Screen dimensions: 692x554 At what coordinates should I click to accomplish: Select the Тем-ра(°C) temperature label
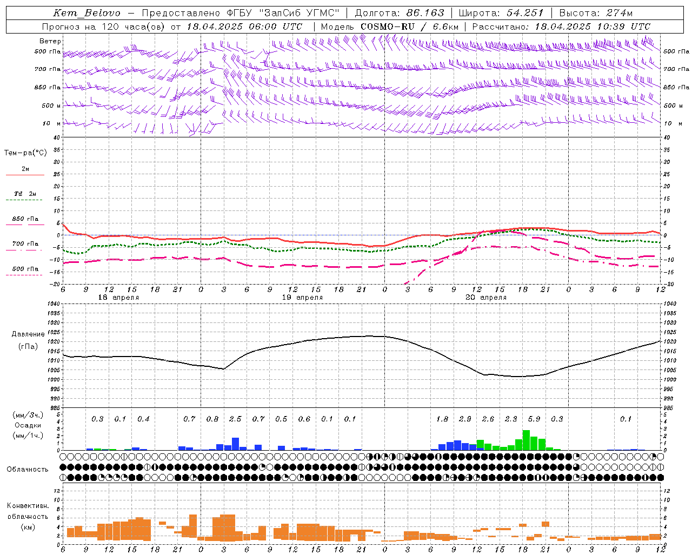click(25, 153)
